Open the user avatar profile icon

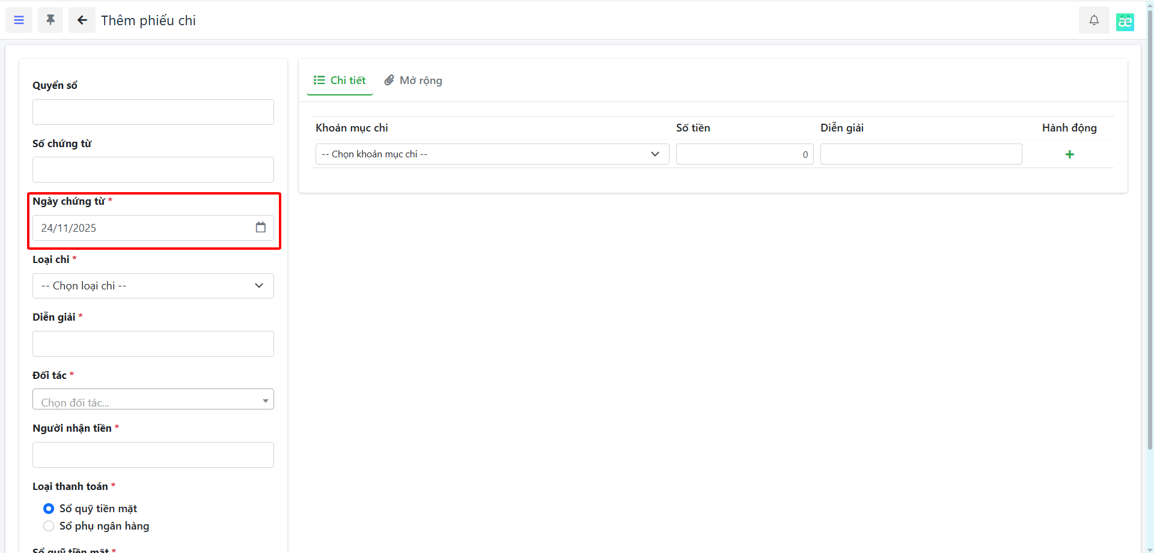[x=1125, y=22]
